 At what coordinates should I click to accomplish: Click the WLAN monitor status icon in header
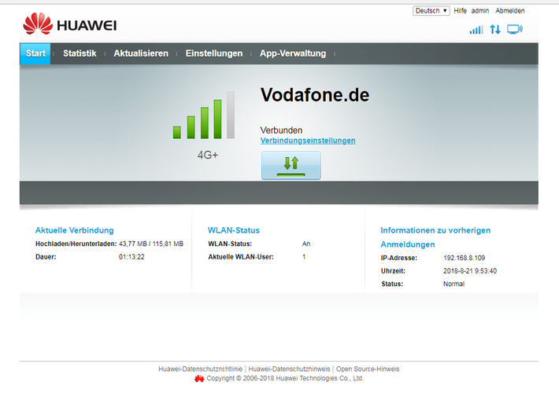click(x=515, y=29)
